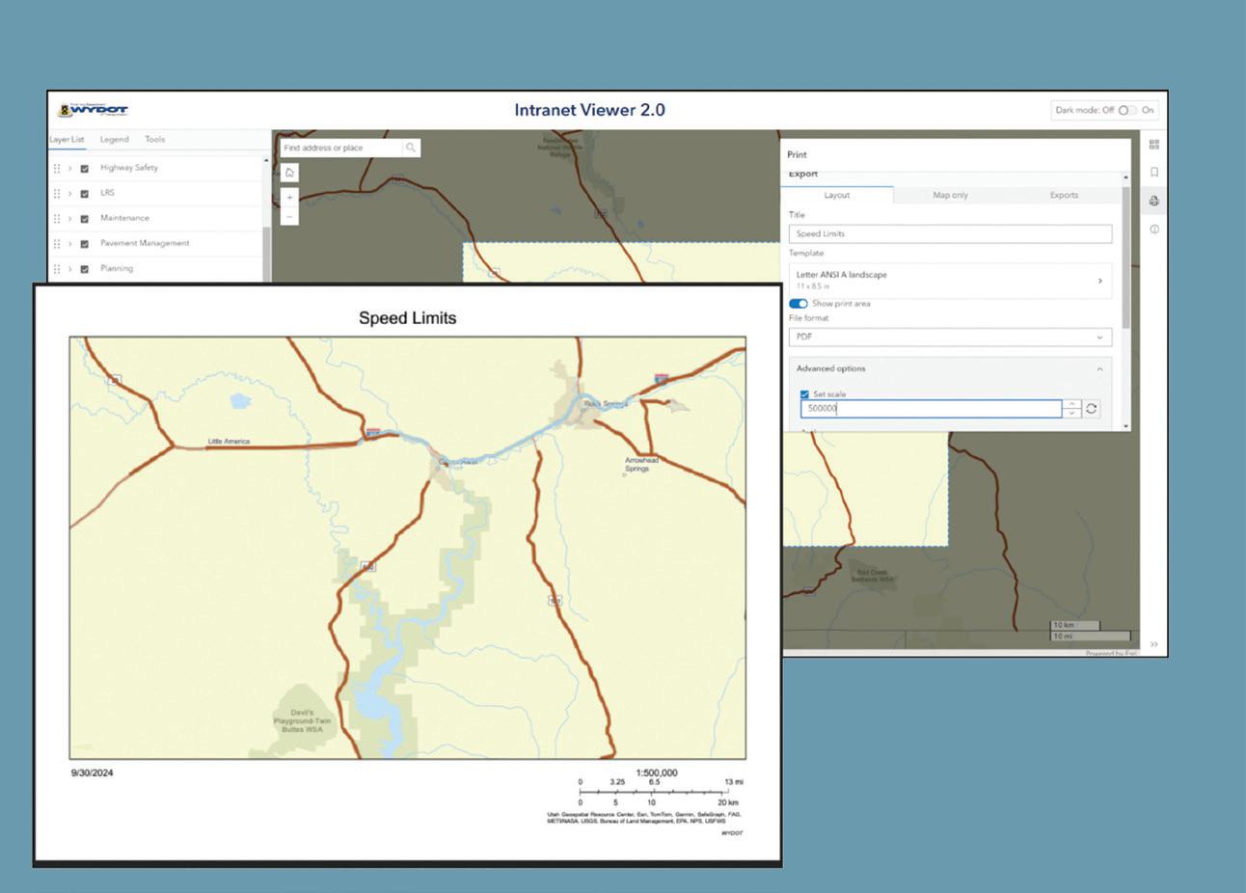Uncheck the Planning layer checkbox
The width and height of the screenshot is (1246, 893).
85,269
